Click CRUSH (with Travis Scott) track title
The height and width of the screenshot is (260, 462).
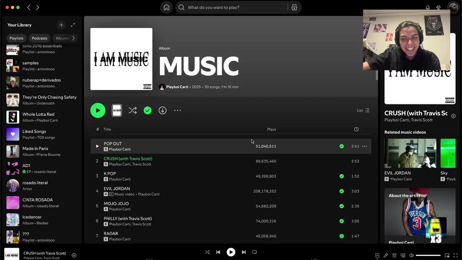click(128, 159)
